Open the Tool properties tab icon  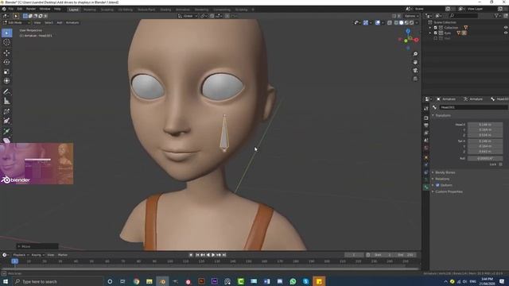426,109
